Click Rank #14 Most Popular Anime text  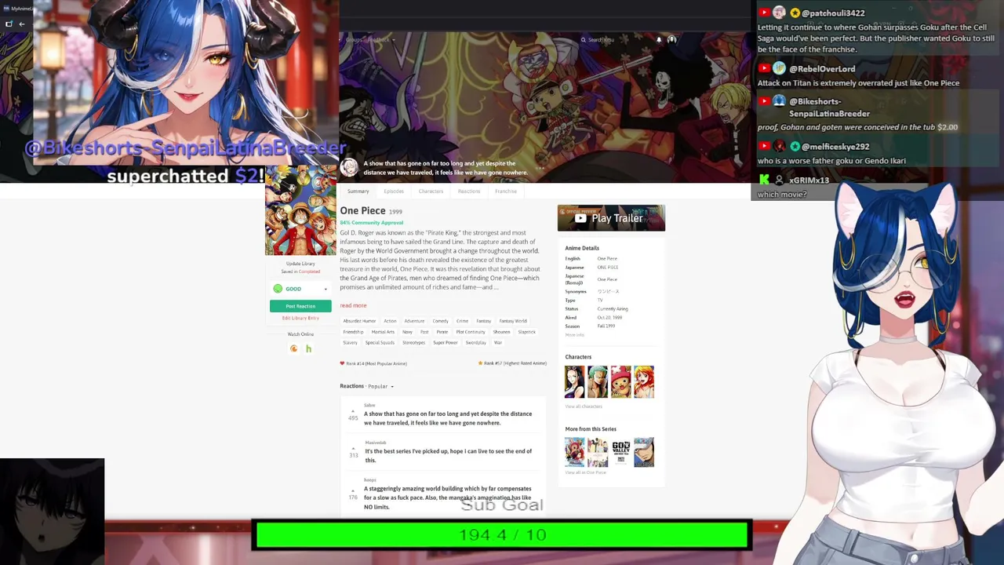click(x=376, y=363)
